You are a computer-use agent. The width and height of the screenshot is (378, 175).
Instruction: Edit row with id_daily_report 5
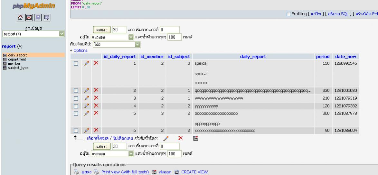(86, 113)
